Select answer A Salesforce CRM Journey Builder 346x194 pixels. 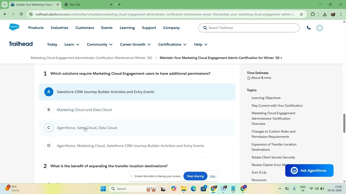point(137,92)
